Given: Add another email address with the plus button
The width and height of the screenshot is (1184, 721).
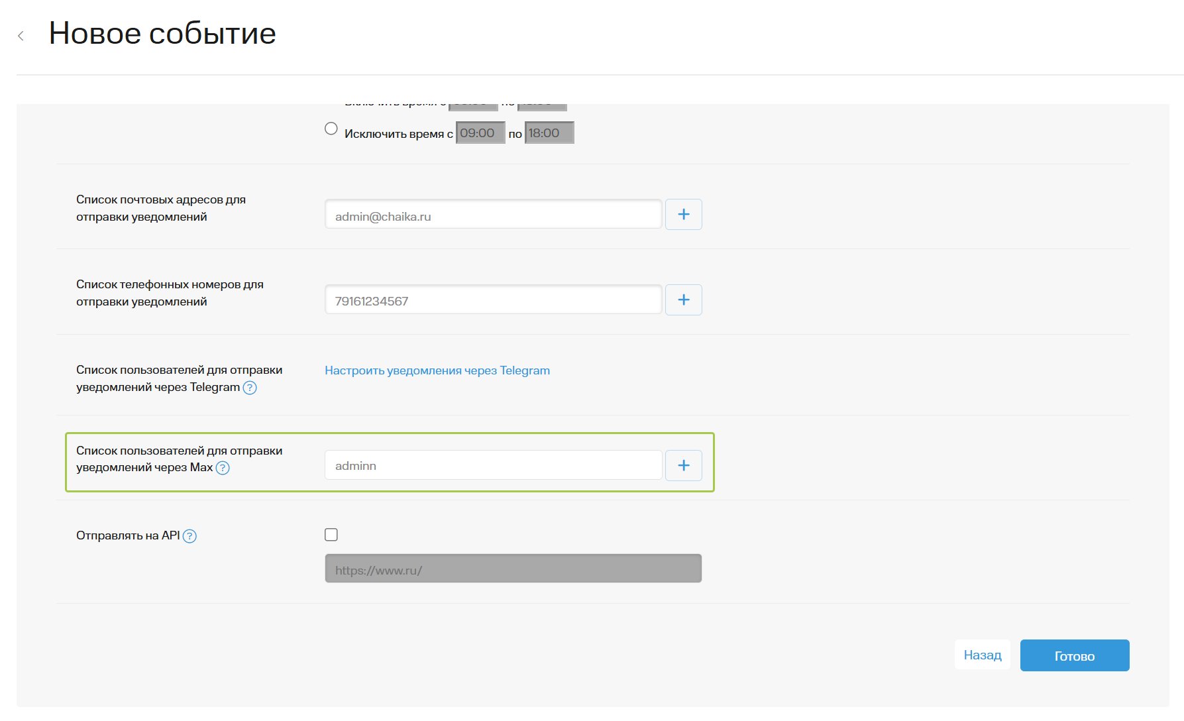Looking at the screenshot, I should [x=684, y=215].
